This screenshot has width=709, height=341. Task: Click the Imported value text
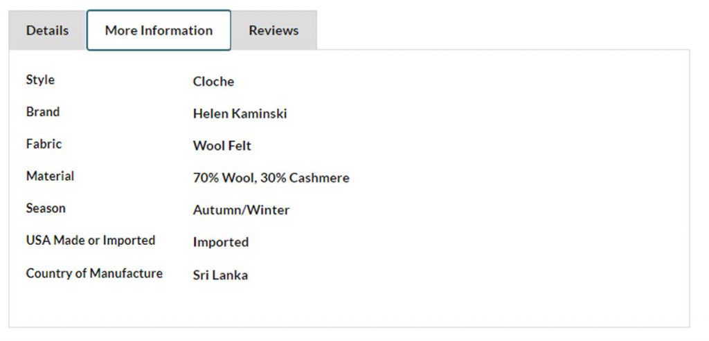pyautogui.click(x=220, y=242)
